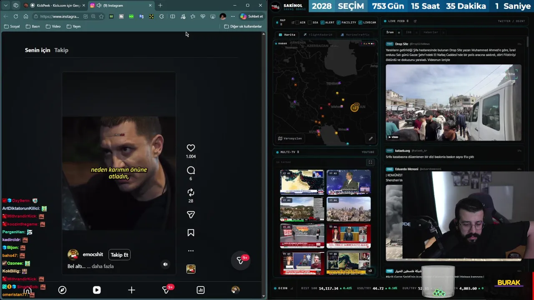534x300 pixels.
Task: Open the Drop Site feed post author
Action: pos(402,44)
